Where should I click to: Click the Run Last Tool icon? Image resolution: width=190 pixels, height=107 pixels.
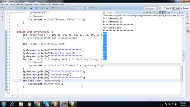pos(47,8)
